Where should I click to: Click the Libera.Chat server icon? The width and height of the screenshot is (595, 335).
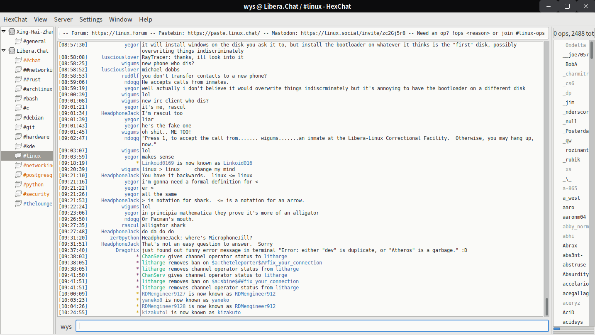[x=12, y=51]
